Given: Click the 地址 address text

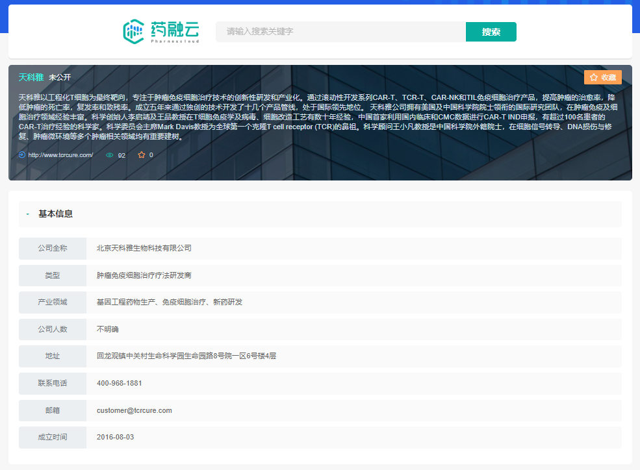Looking at the screenshot, I should coord(186,356).
